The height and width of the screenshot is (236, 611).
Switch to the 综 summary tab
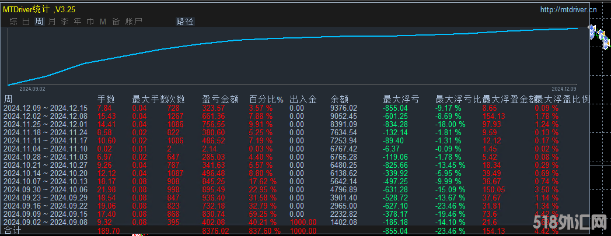(13, 22)
